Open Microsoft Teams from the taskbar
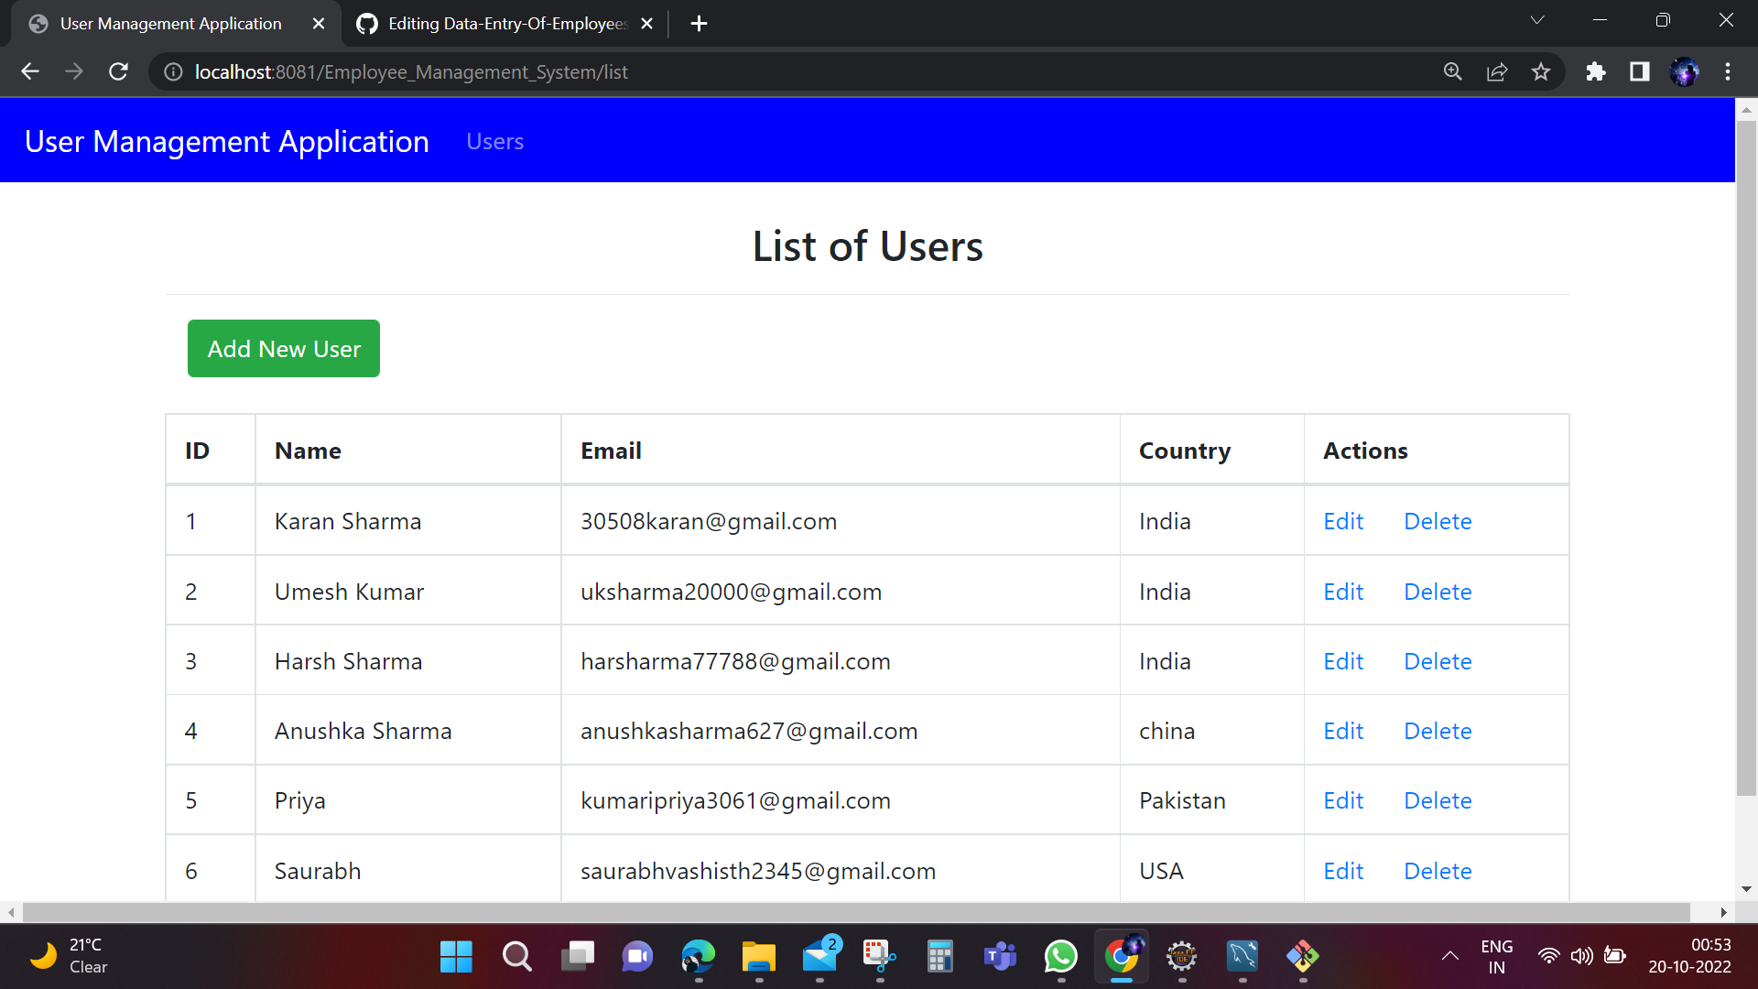This screenshot has width=1758, height=989. pyautogui.click(x=1000, y=956)
